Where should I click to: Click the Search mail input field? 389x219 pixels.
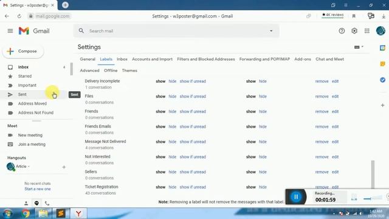[x=176, y=31]
